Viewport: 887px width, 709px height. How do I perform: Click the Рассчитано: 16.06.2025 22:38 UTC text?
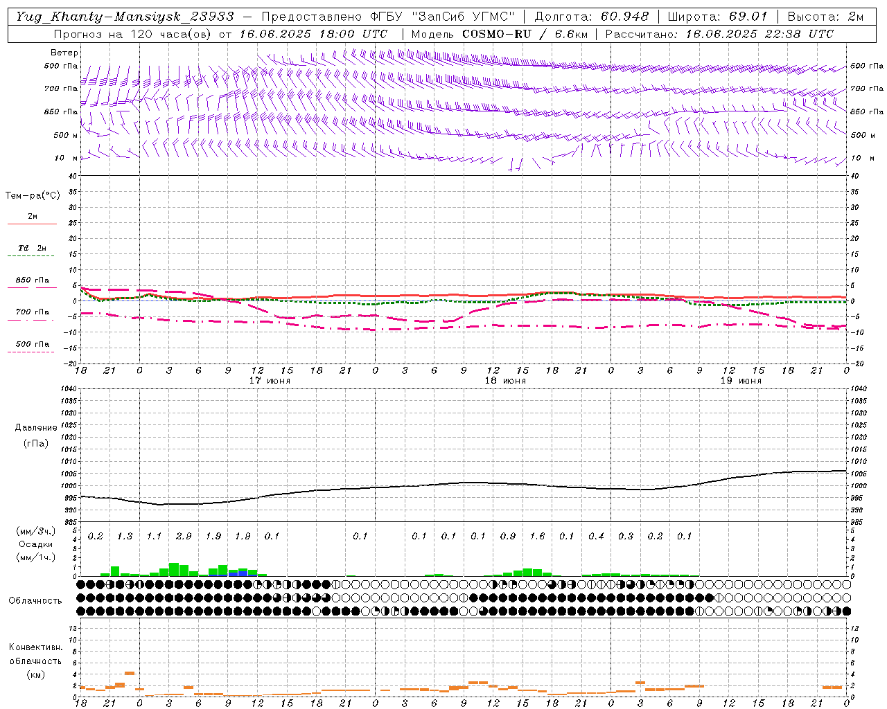(719, 34)
